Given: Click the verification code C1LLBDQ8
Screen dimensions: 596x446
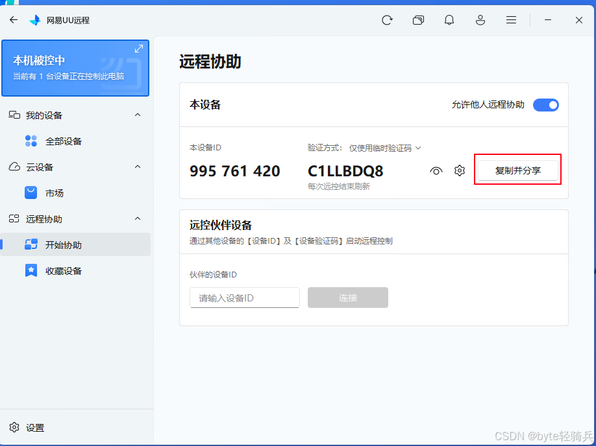Looking at the screenshot, I should (345, 171).
